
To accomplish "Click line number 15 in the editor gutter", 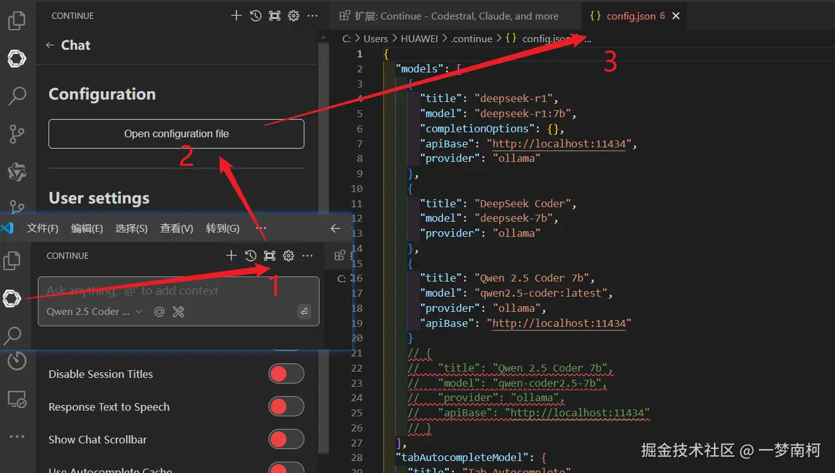I will (x=357, y=263).
